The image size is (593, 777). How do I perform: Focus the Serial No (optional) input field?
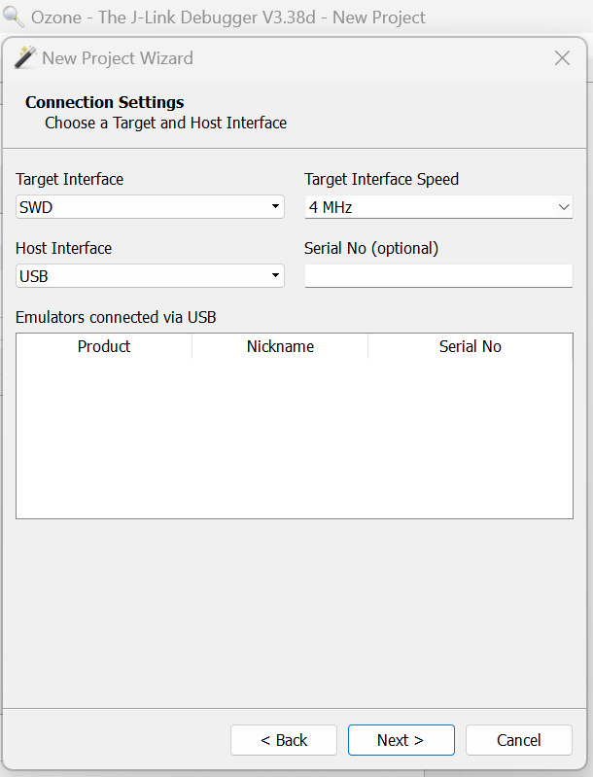[438, 276]
